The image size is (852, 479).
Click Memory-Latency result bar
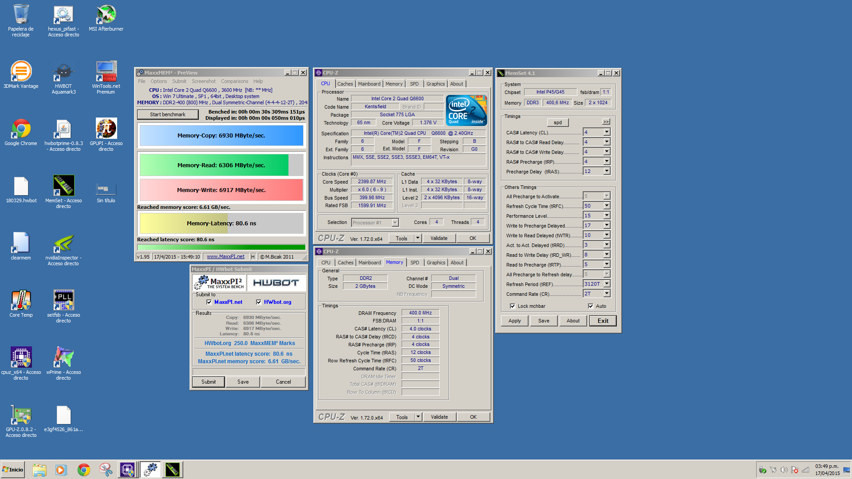point(221,223)
